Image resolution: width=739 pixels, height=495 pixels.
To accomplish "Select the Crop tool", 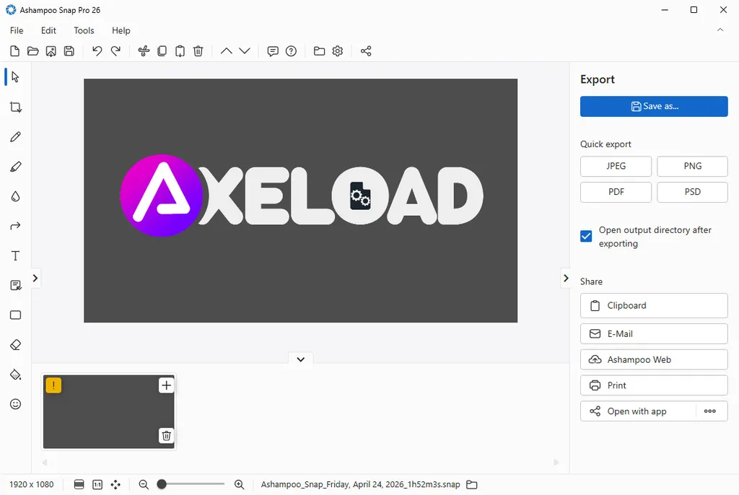I will click(16, 107).
